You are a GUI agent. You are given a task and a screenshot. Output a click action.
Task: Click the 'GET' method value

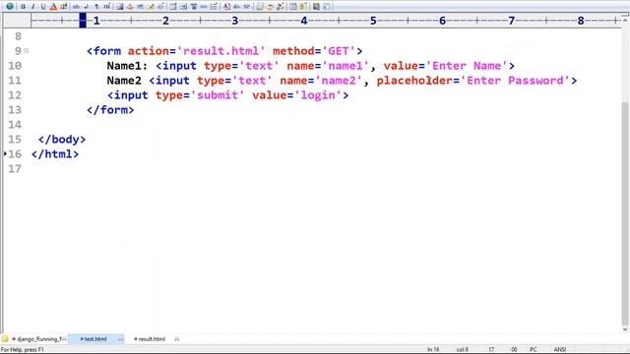339,51
